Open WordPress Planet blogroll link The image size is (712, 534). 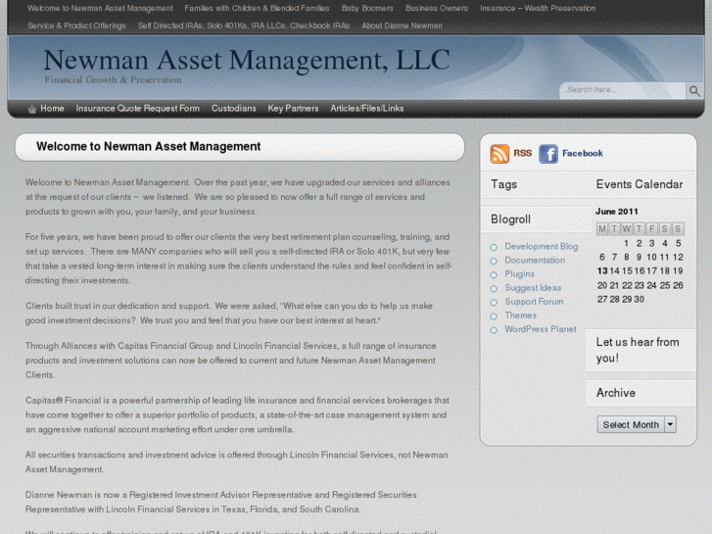point(541,329)
